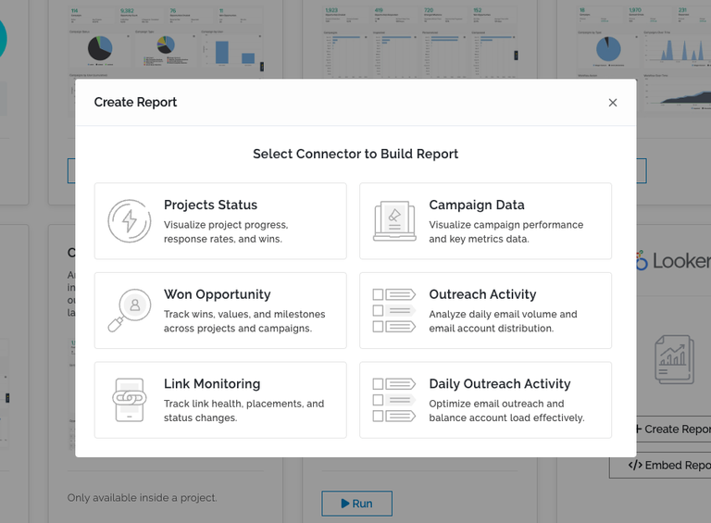This screenshot has width=711, height=523.
Task: Click the Link Monitoring chain icon
Action: [x=130, y=400]
